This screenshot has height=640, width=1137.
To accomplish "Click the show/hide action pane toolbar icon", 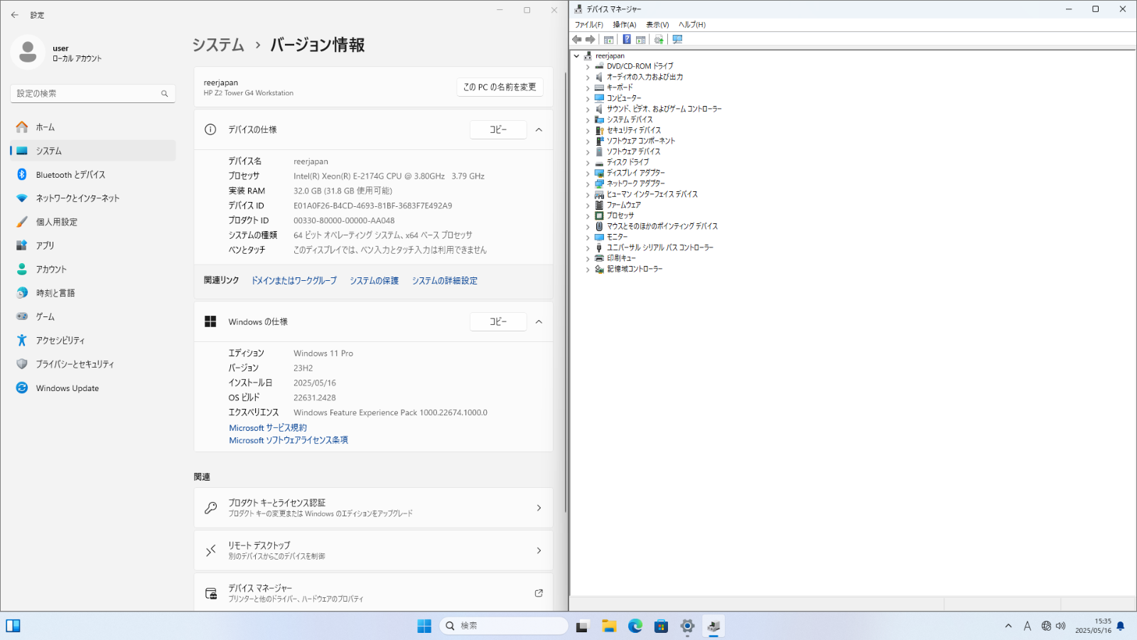I will 641,40.
